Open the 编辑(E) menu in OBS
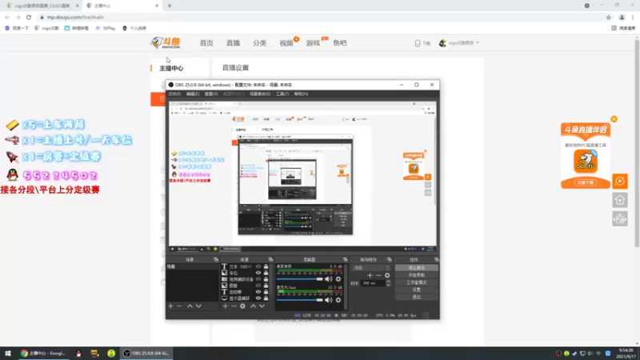Viewport: 640px width, 360px height. (193, 94)
